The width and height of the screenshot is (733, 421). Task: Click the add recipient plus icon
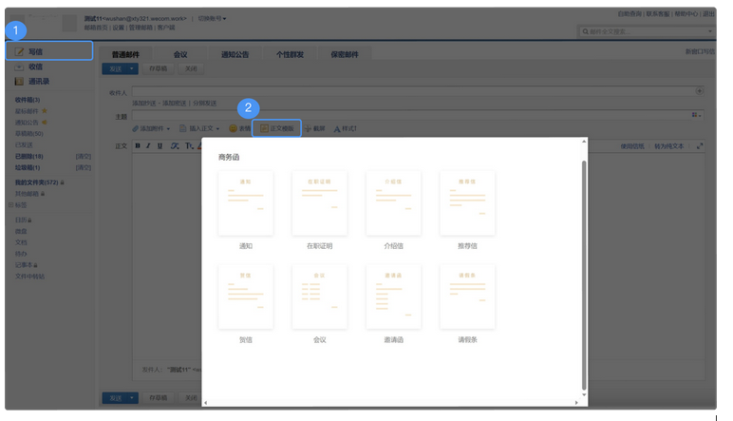click(700, 91)
